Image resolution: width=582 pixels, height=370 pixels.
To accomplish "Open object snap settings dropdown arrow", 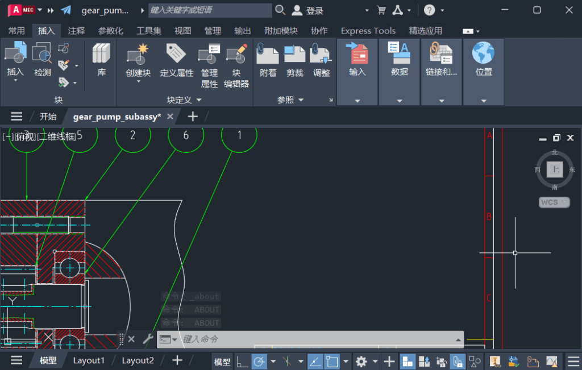I will click(x=346, y=361).
